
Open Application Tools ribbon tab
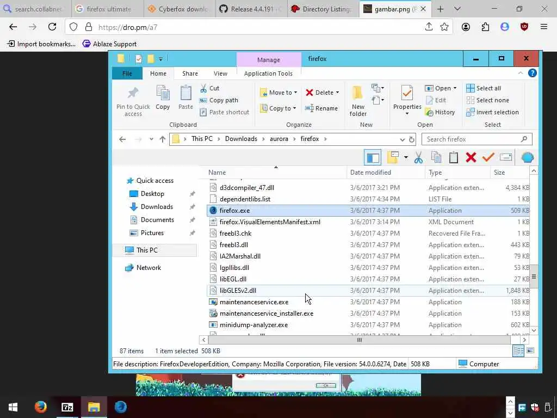tap(268, 73)
